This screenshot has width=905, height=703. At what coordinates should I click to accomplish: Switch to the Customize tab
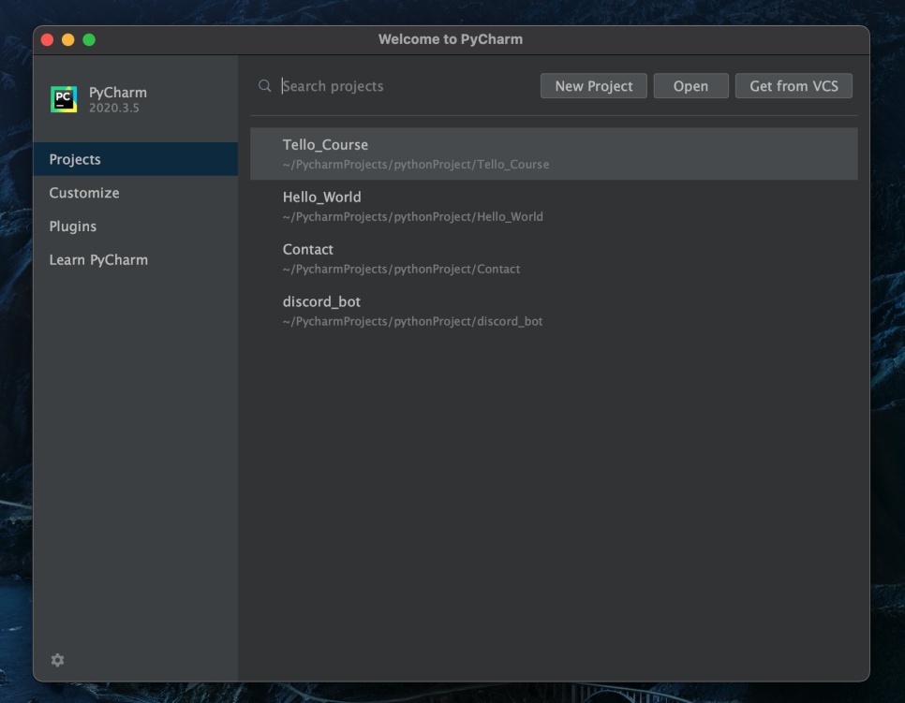click(x=136, y=193)
